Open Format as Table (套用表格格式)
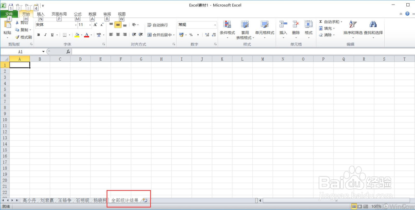The height and width of the screenshot is (210, 415). click(245, 30)
